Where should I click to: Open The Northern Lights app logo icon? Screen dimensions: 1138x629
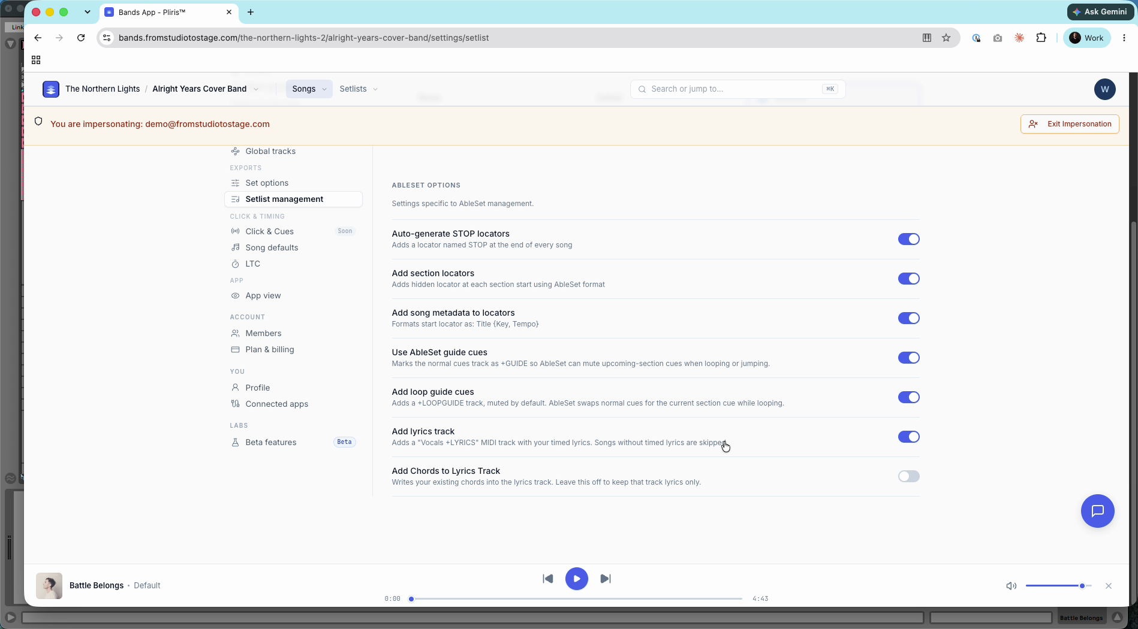click(51, 89)
